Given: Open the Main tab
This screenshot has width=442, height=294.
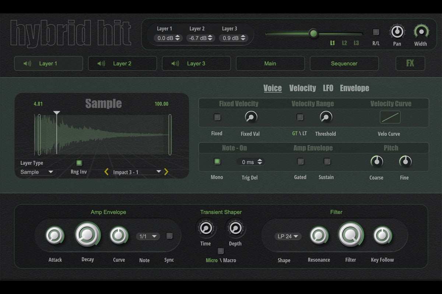Looking at the screenshot, I should (270, 63).
